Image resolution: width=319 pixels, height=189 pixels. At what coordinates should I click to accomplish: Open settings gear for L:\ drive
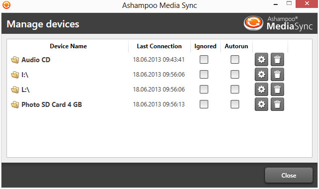[261, 90]
